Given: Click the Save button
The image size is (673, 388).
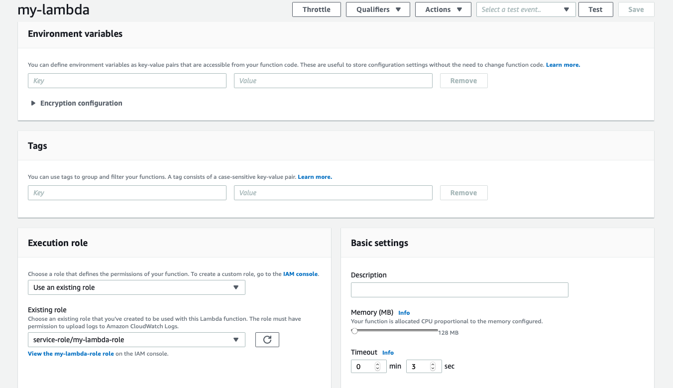Looking at the screenshot, I should pyautogui.click(x=636, y=9).
